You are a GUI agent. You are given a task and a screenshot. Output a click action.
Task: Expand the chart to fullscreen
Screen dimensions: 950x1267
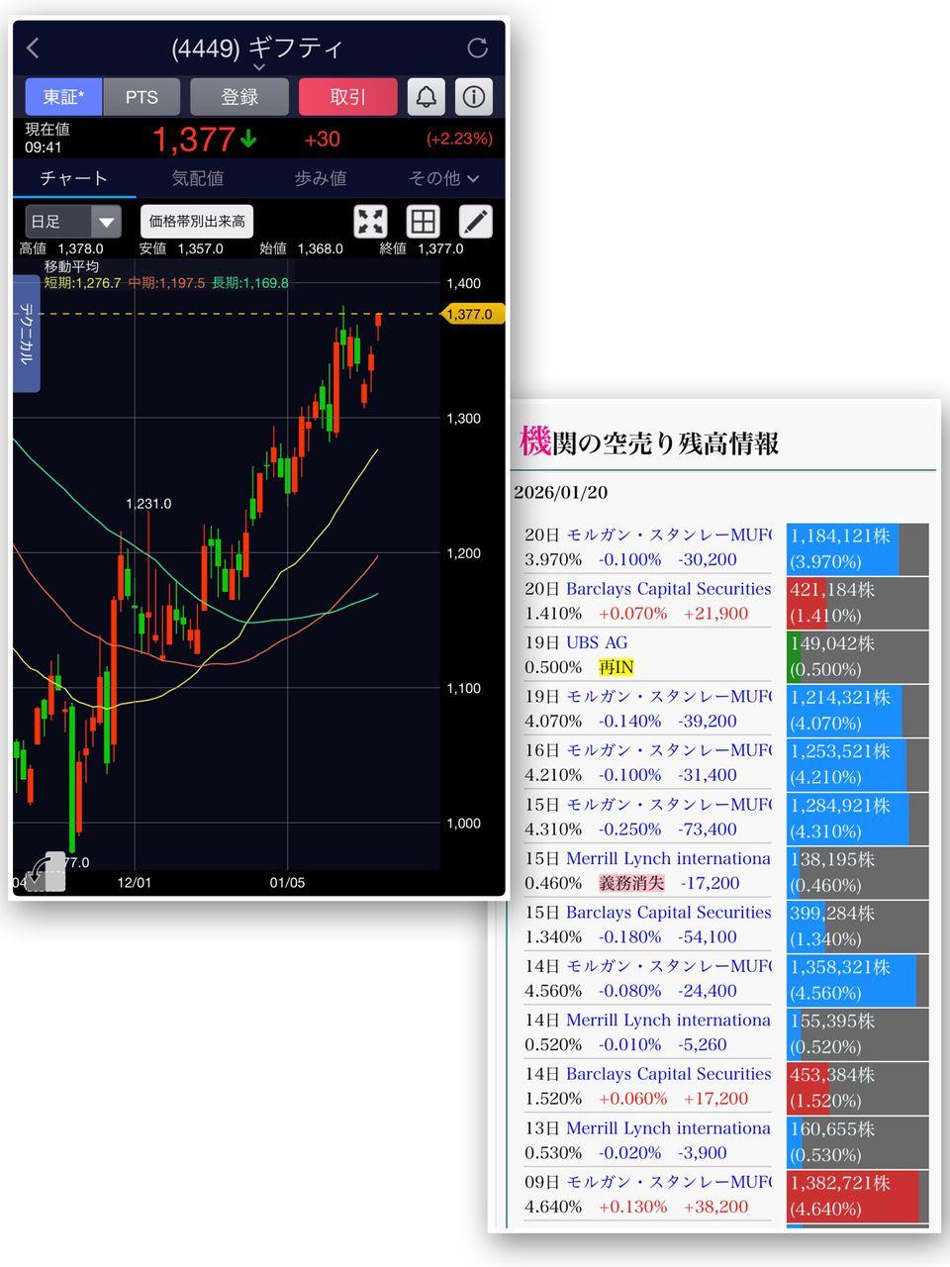(x=370, y=222)
